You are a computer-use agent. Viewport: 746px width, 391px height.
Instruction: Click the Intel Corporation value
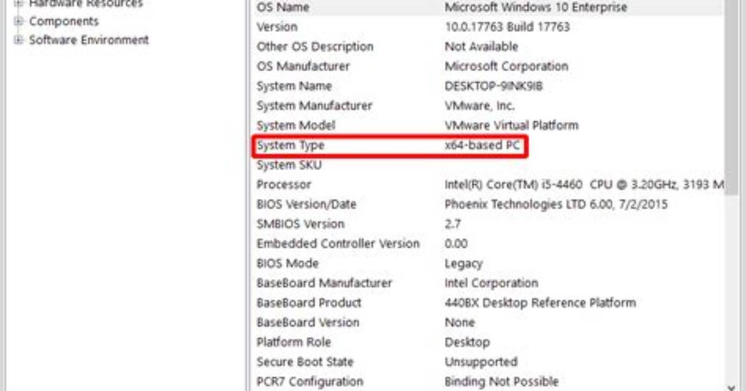[491, 283]
